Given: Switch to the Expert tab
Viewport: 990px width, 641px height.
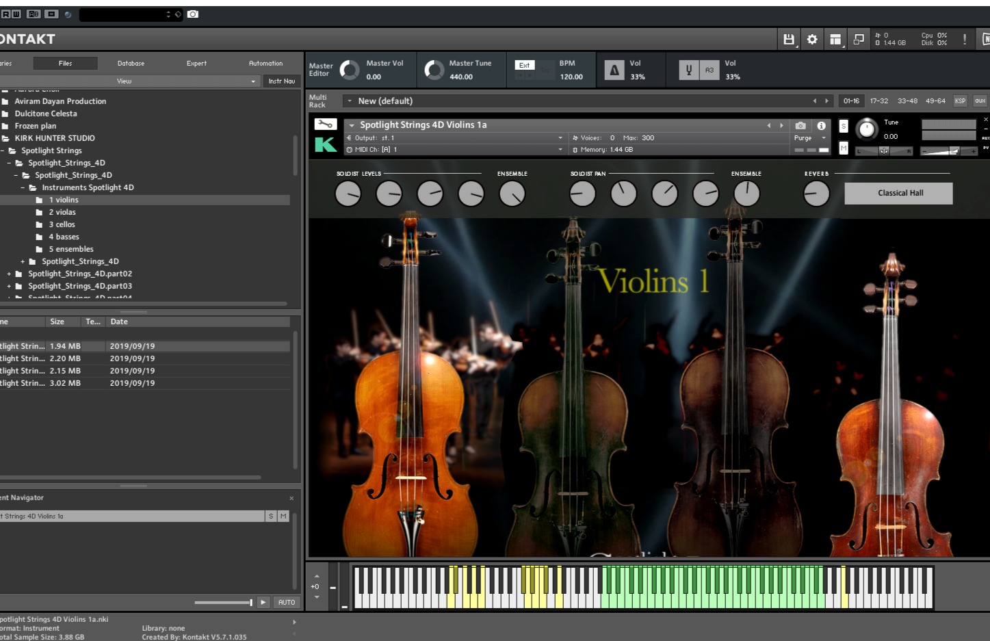Looking at the screenshot, I should (196, 64).
